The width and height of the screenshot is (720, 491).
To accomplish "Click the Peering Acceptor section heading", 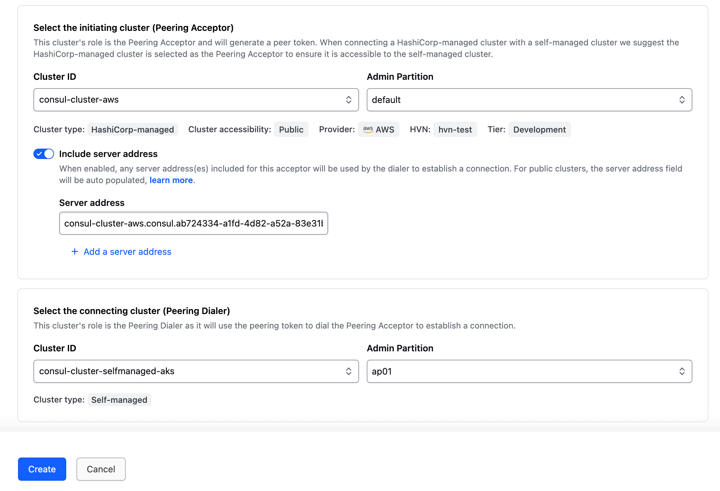I will click(133, 28).
